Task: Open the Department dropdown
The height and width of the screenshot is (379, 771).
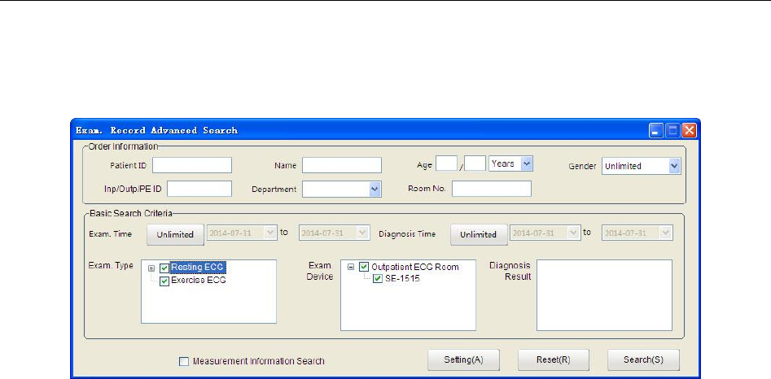Action: [375, 189]
